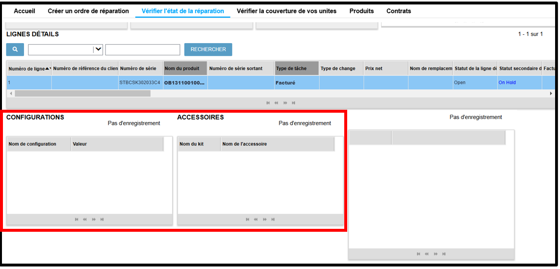
Task: Click Nom de l'accessoire column header
Action: tap(278, 144)
